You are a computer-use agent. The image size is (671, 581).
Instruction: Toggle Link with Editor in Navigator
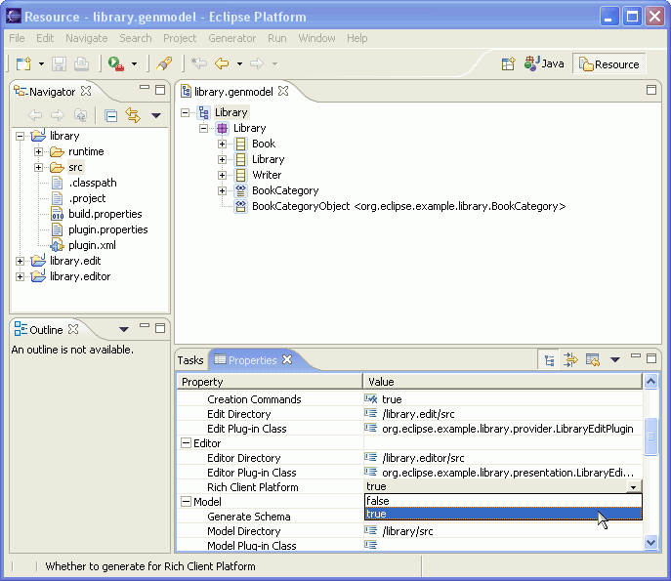133,115
